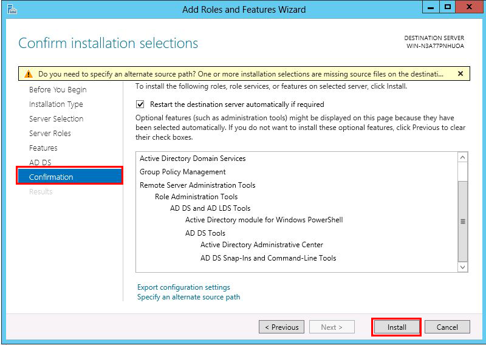
Task: Minimize the wizard window
Action: (431, 7)
